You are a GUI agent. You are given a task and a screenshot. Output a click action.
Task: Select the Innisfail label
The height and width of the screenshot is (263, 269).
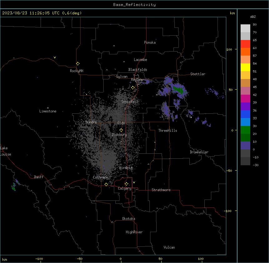click(x=130, y=102)
